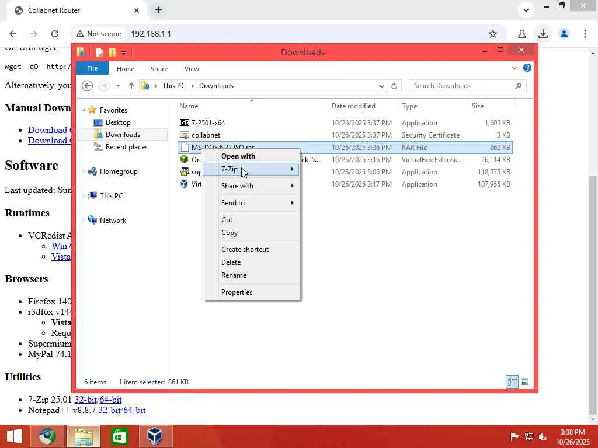The width and height of the screenshot is (598, 448).
Task: Click Chrome back navigation arrow
Action: (x=13, y=34)
